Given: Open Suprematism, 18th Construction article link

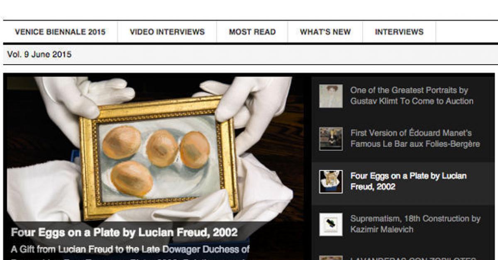Looking at the screenshot, I should [x=415, y=224].
